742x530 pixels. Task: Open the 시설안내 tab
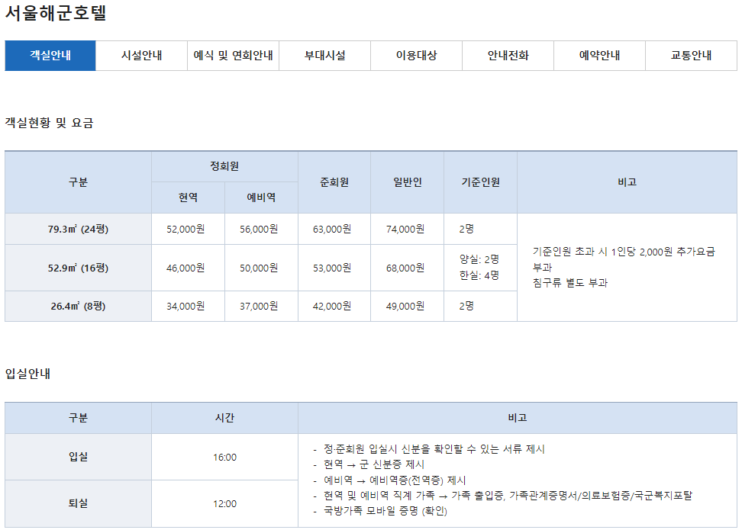point(141,56)
